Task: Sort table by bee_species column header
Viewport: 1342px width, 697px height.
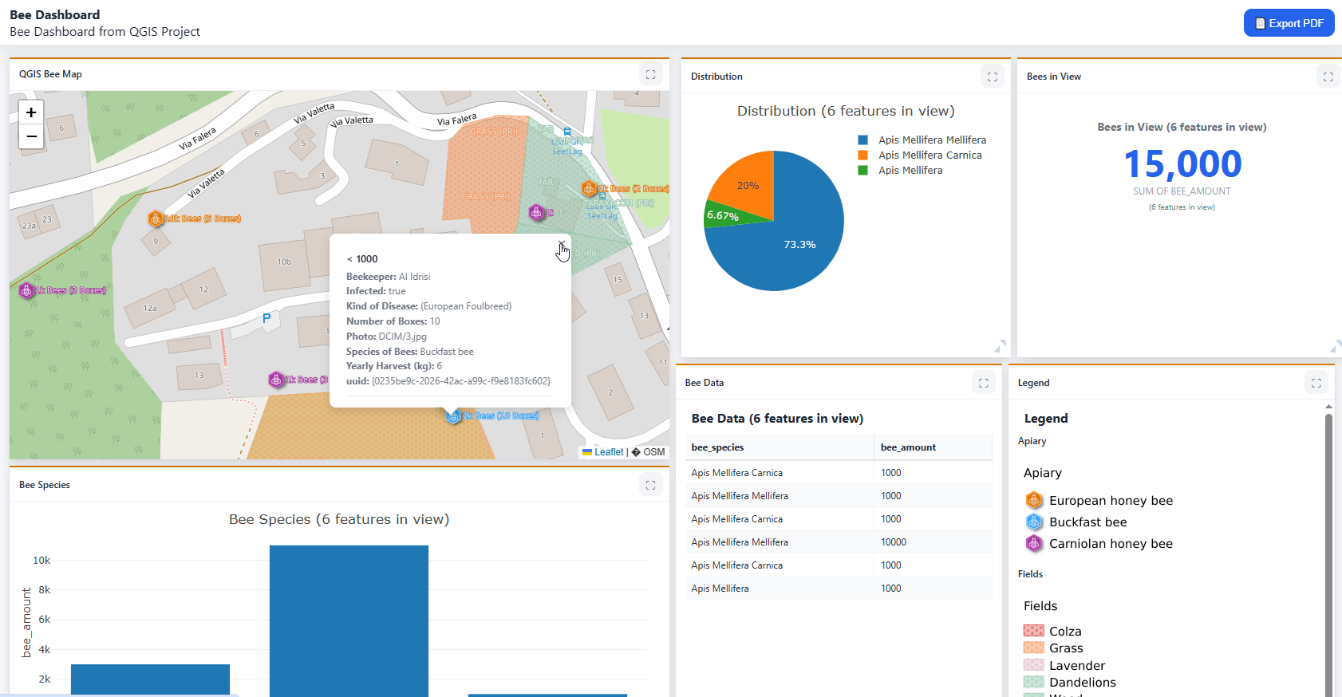Action: [x=717, y=447]
